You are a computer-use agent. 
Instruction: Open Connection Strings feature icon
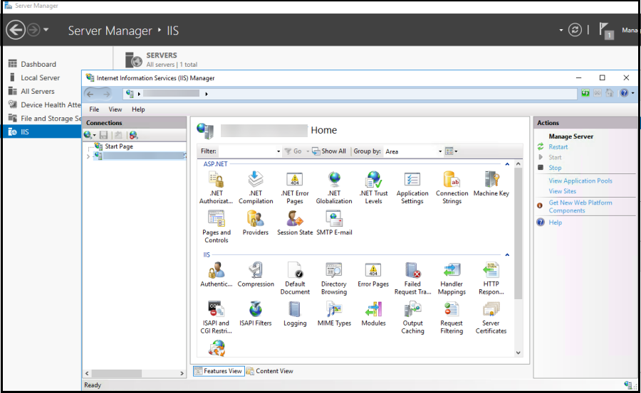[x=452, y=186]
